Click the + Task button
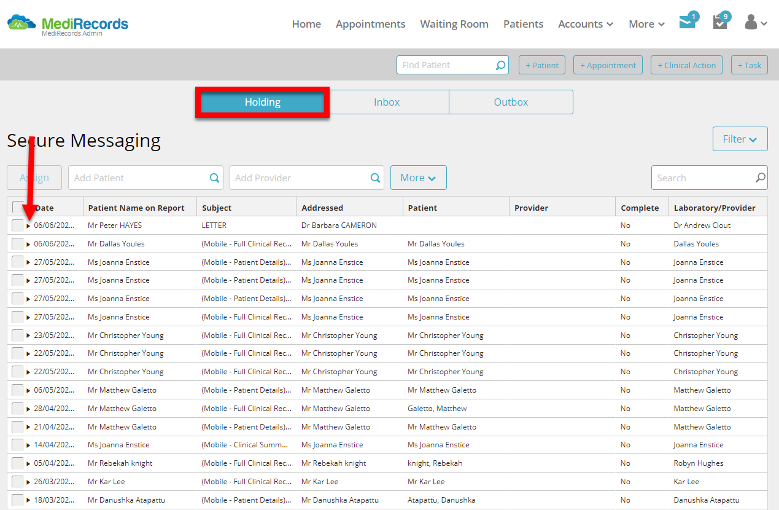This screenshot has height=510, width=779. point(750,65)
